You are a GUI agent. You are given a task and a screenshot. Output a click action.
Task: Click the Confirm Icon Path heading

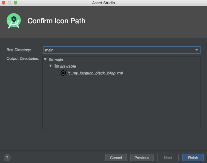pyautogui.click(x=56, y=21)
